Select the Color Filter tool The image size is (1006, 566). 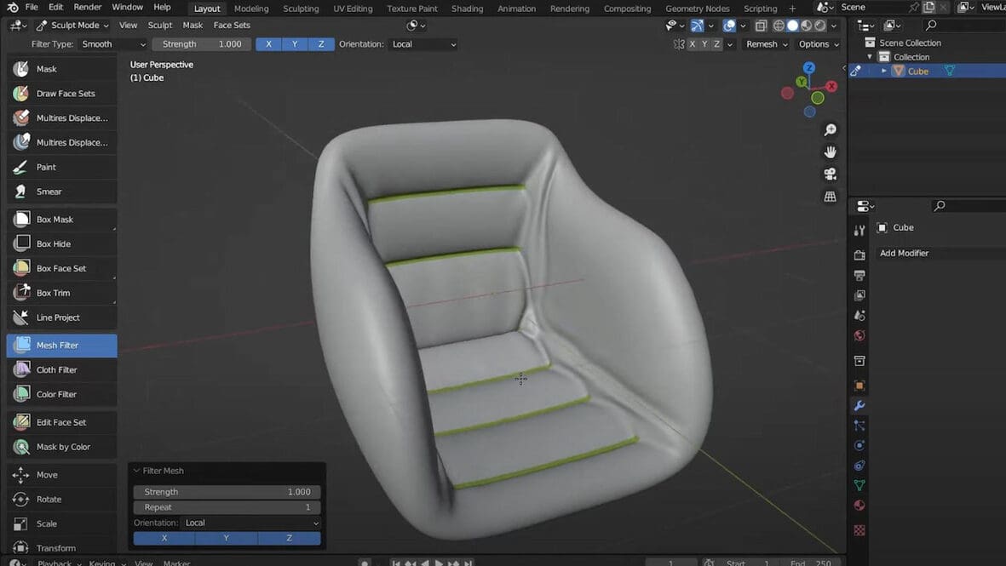(61, 394)
